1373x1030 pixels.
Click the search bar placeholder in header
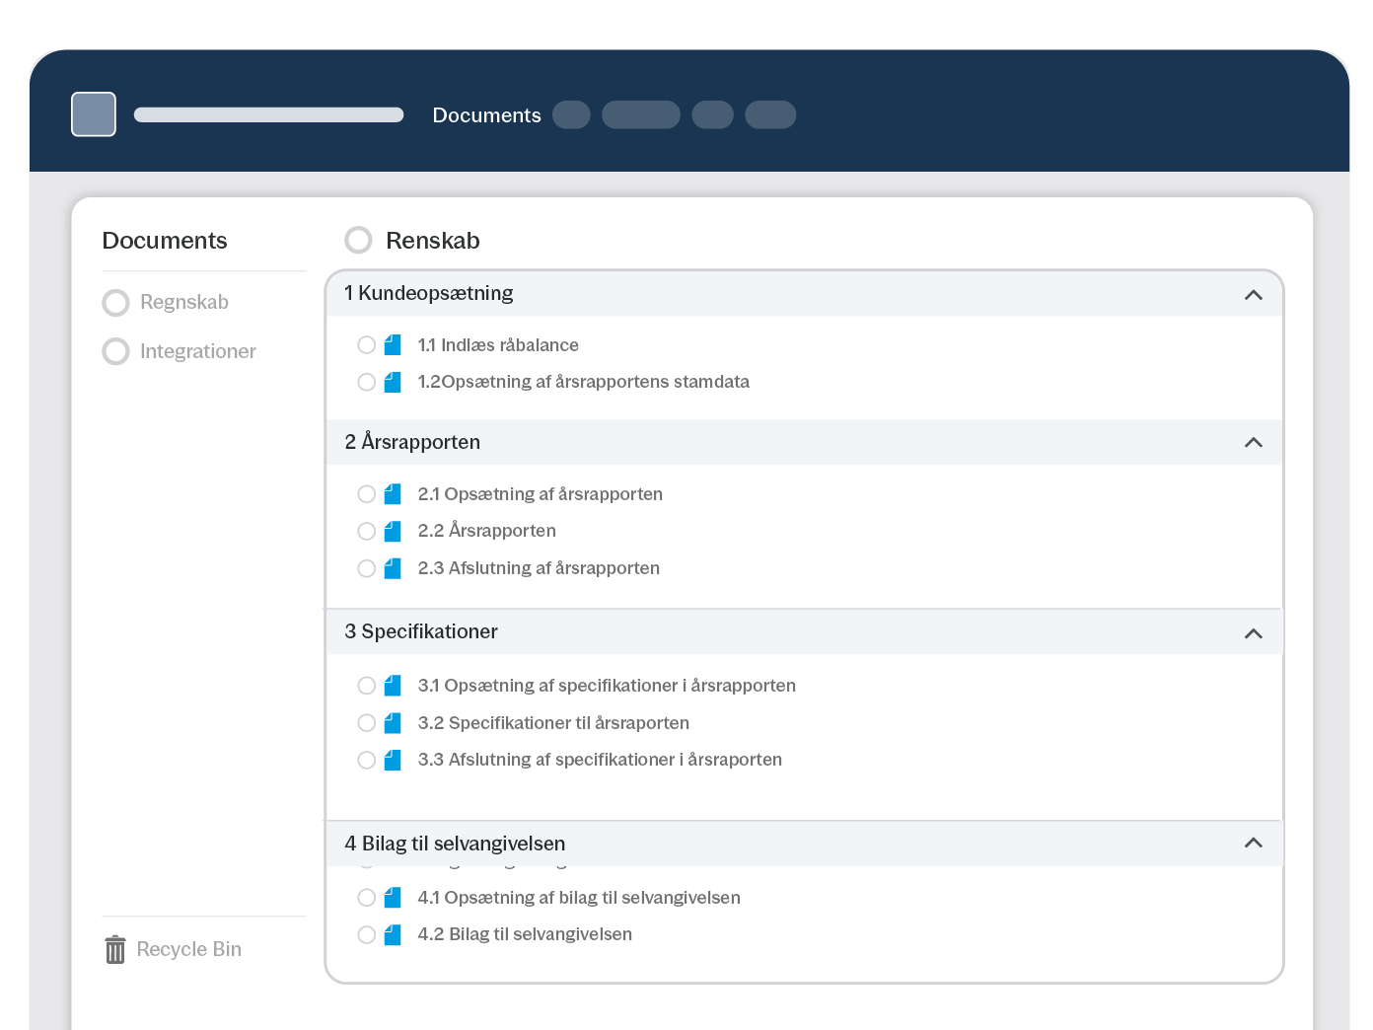coord(268,114)
